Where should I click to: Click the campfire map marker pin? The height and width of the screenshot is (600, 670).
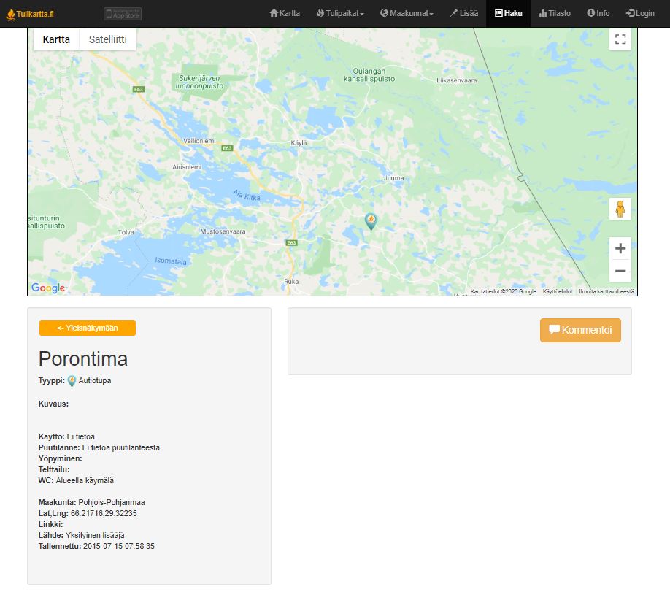(x=371, y=220)
